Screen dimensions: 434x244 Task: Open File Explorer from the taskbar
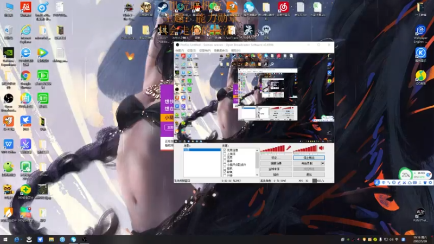pyautogui.click(x=51, y=239)
